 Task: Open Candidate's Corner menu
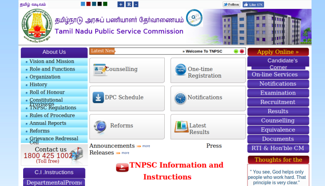278,63
